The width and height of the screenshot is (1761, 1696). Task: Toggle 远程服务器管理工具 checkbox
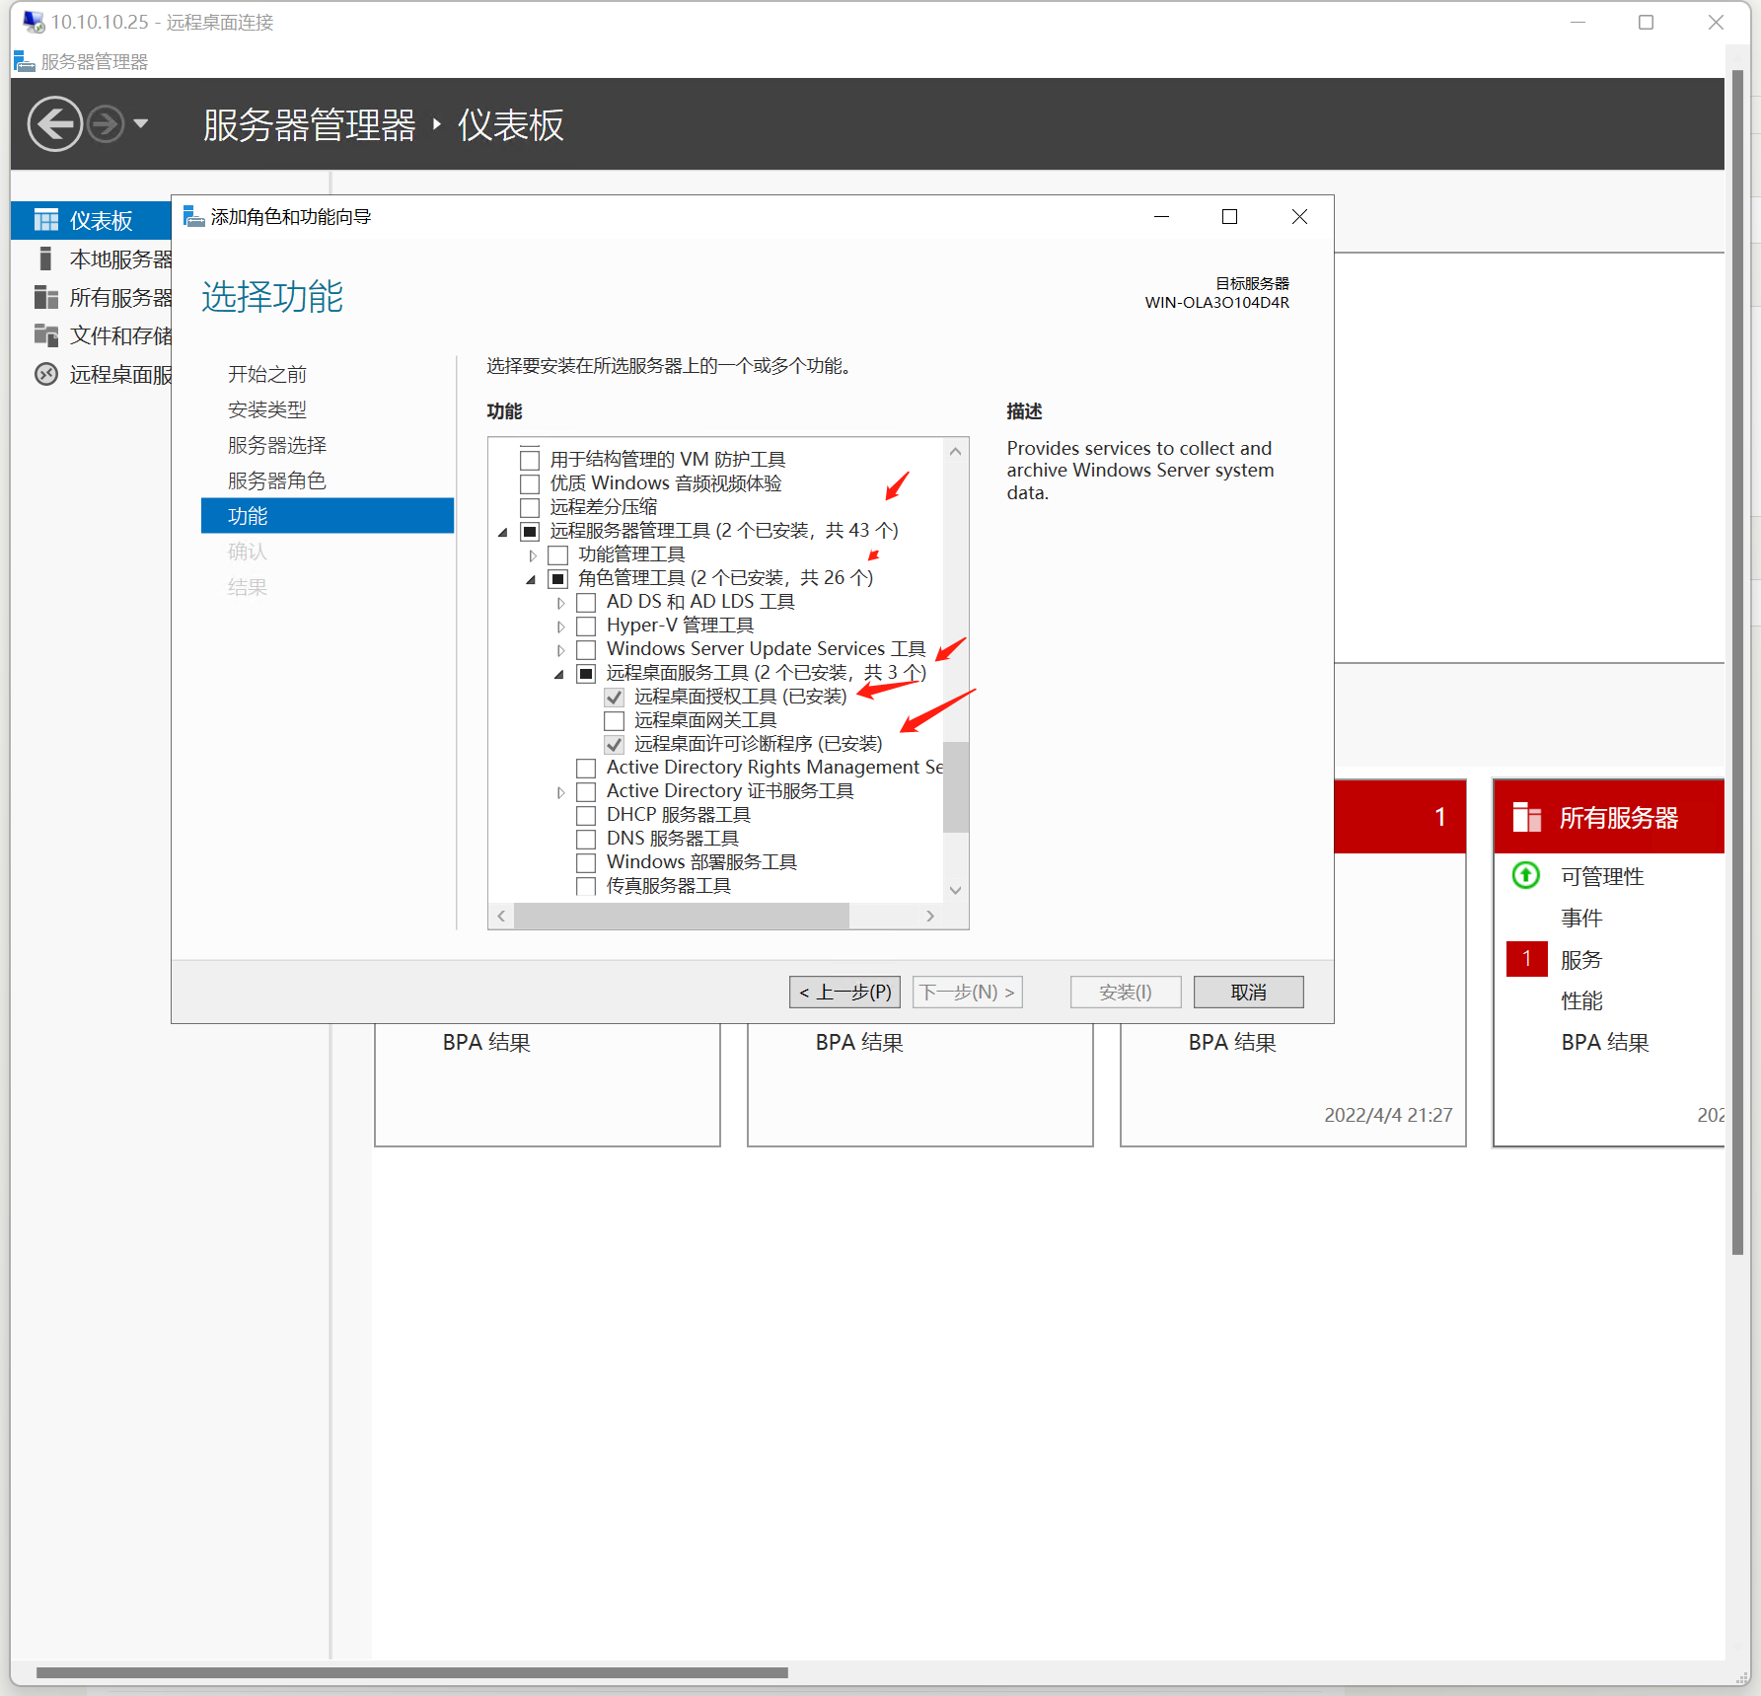[x=530, y=531]
